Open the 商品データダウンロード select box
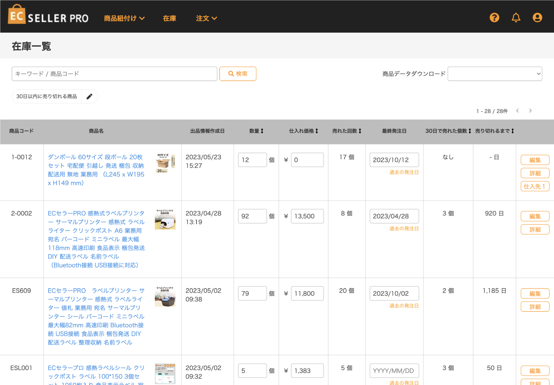The width and height of the screenshot is (554, 385). [495, 74]
